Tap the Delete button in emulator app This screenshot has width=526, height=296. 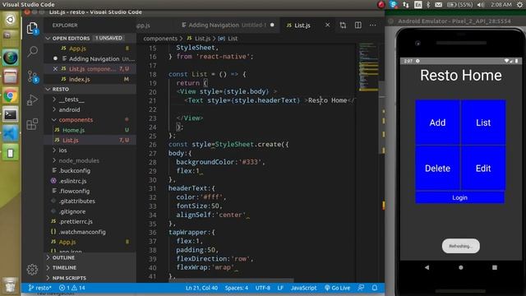tap(437, 168)
